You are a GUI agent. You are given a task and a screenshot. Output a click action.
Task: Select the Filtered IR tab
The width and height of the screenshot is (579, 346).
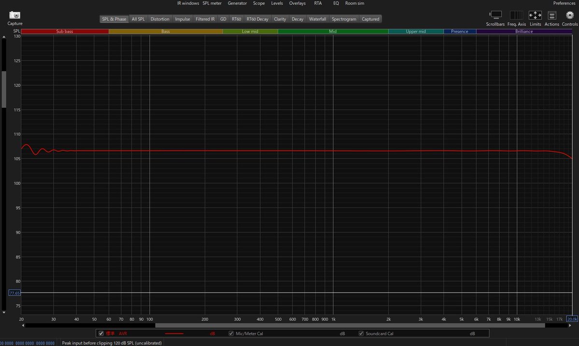205,19
